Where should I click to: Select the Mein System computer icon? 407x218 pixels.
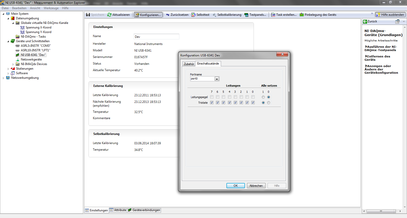8,14
